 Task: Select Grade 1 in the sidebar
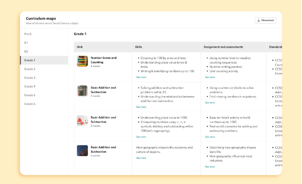coord(30,60)
